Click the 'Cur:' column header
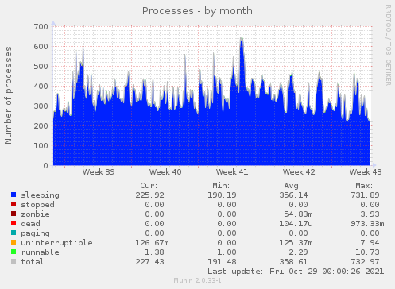395x289 pixels. [x=149, y=186]
